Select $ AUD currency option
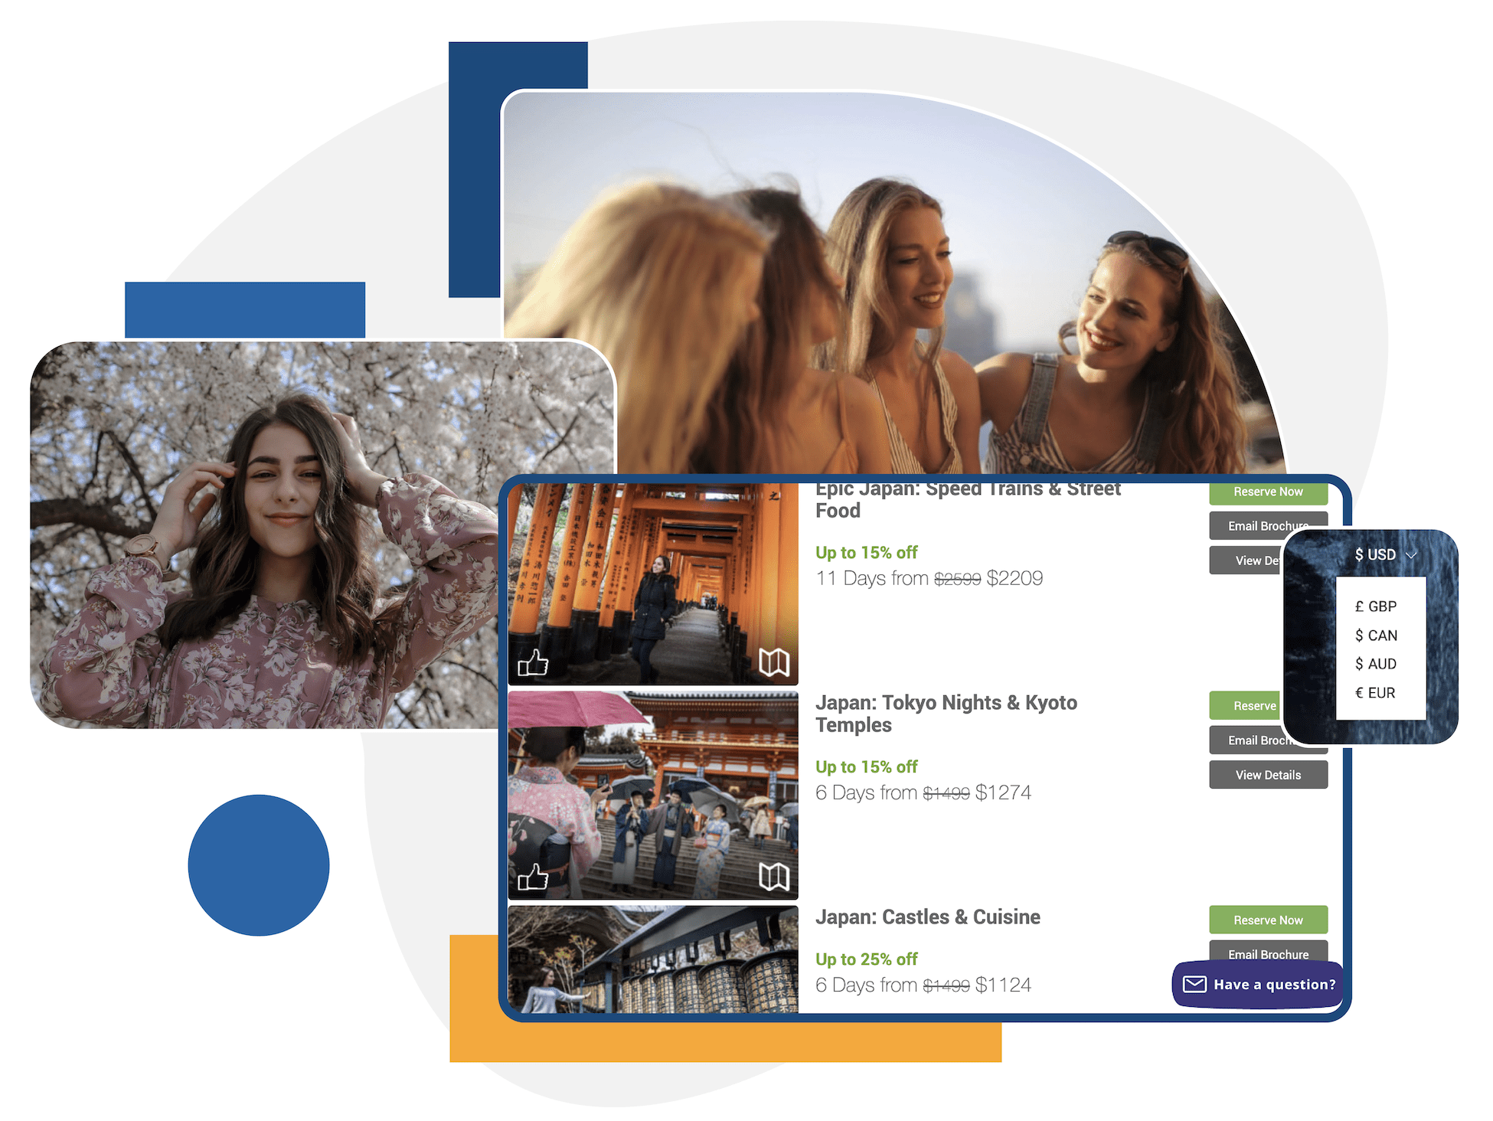1493x1121 pixels. point(1376,664)
